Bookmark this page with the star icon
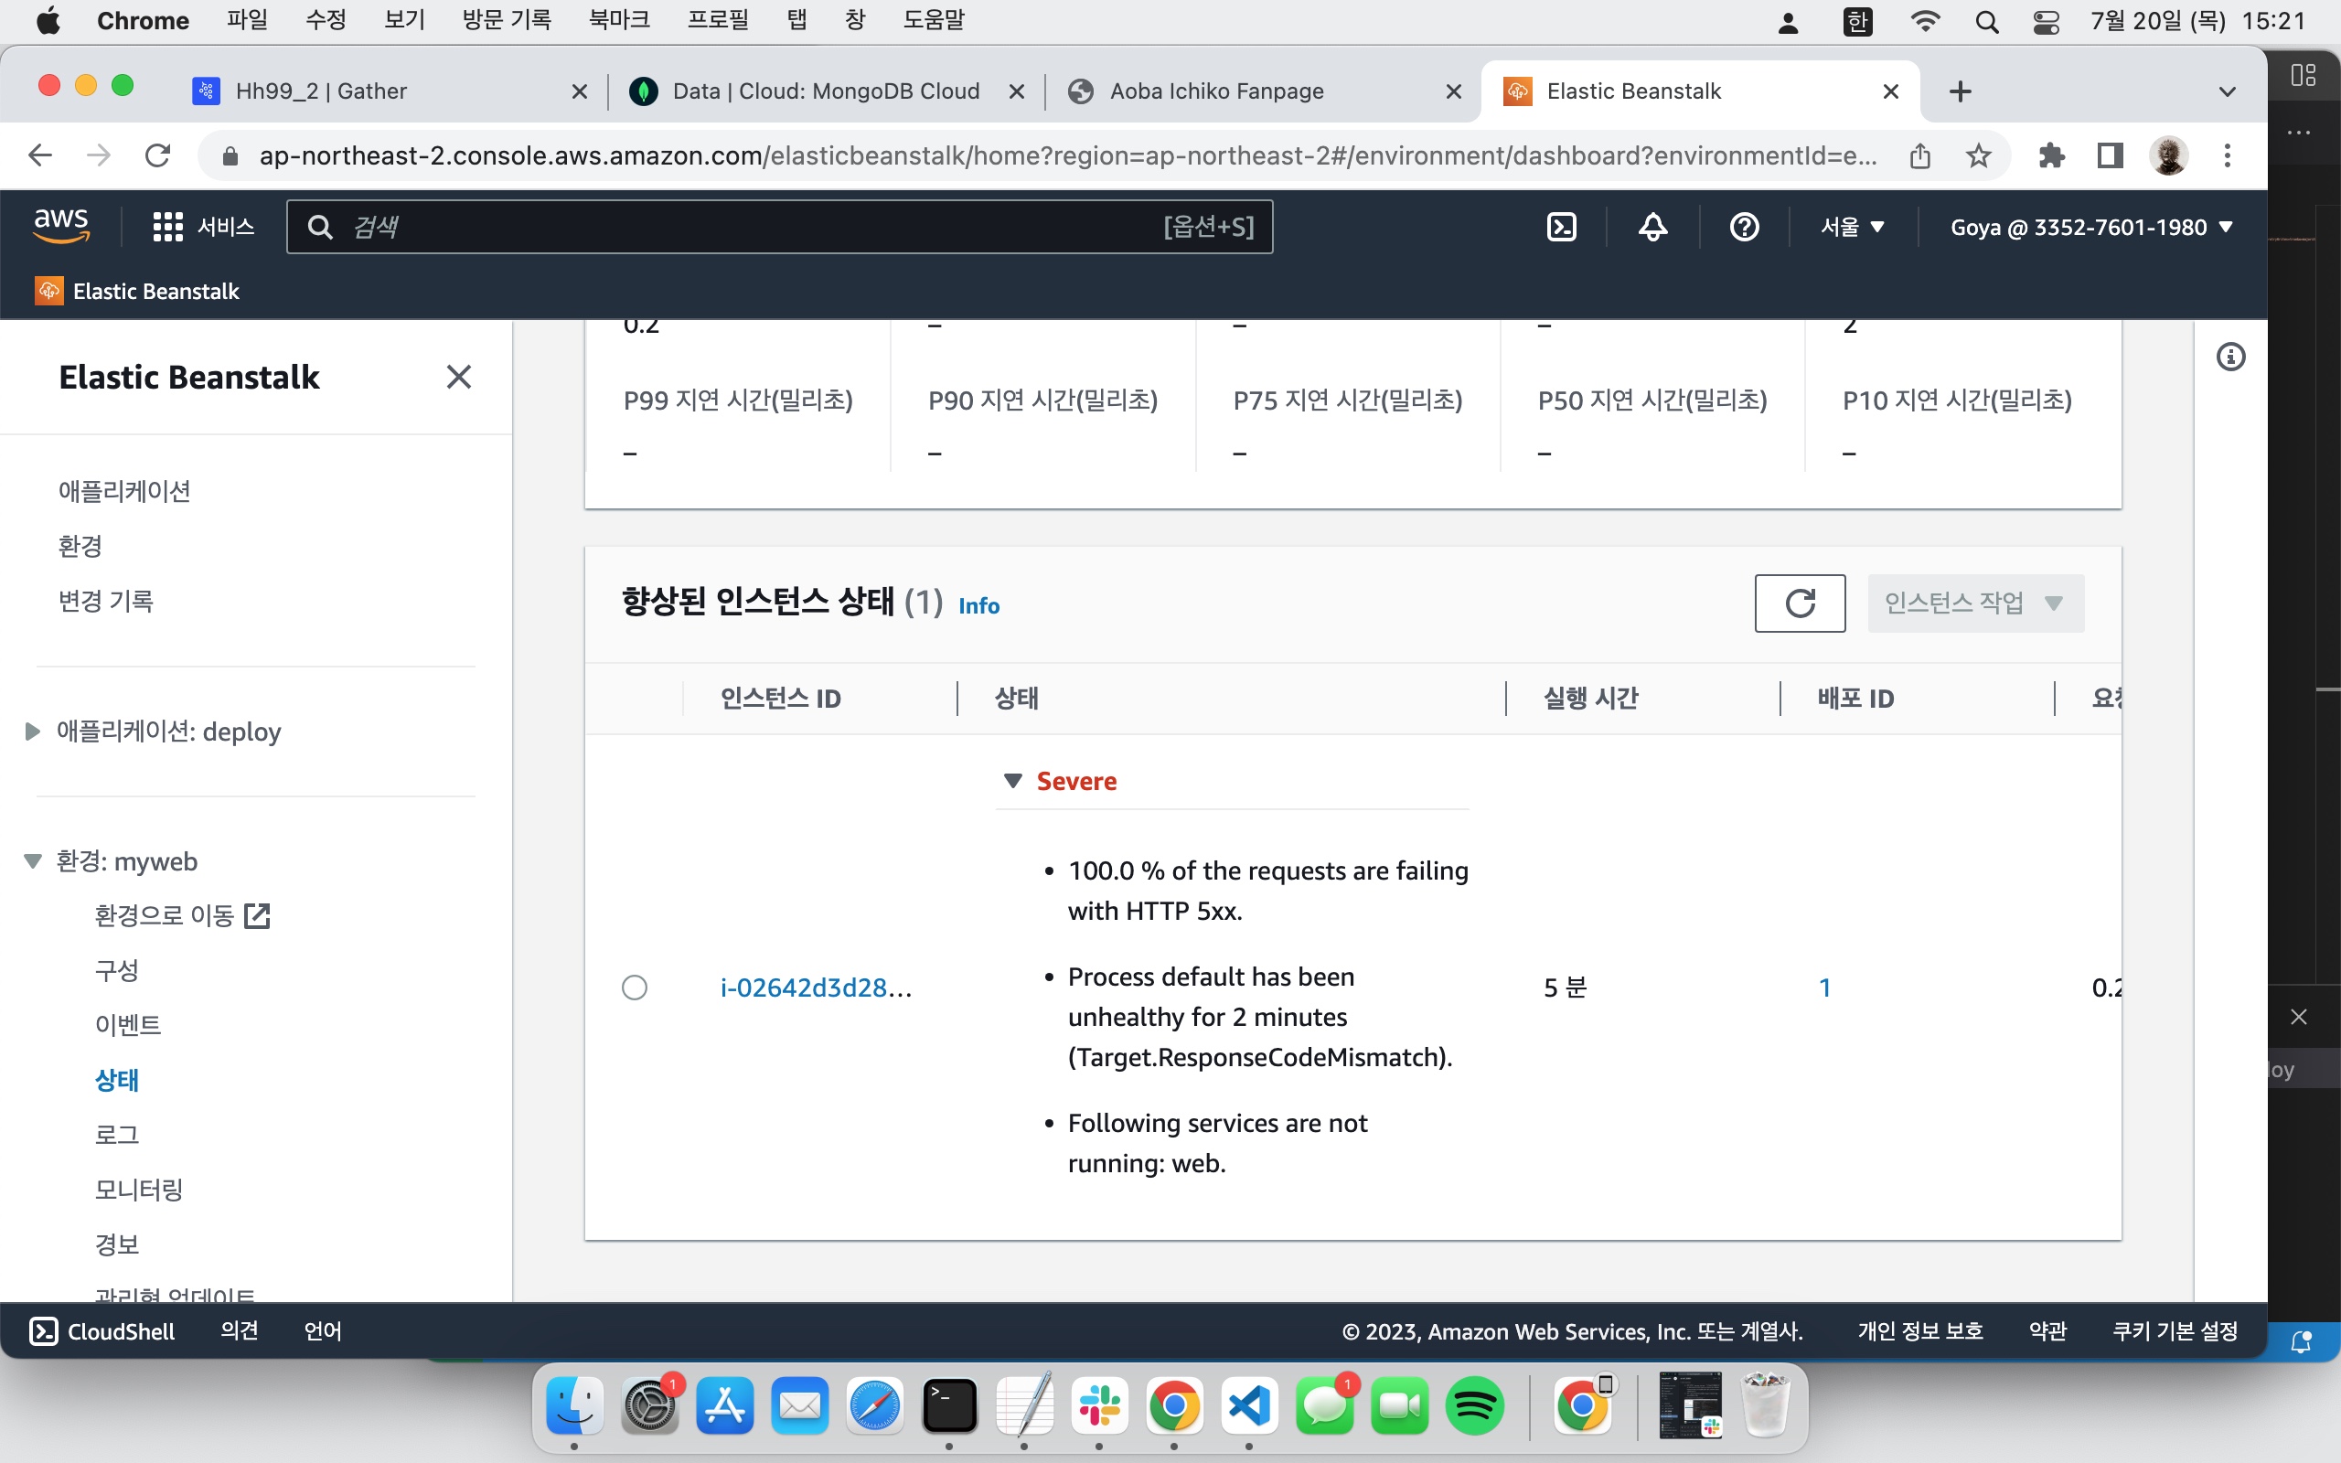Image resolution: width=2341 pixels, height=1463 pixels. (x=1978, y=155)
